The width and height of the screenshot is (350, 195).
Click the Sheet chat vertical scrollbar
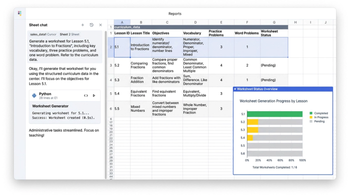[106, 105]
